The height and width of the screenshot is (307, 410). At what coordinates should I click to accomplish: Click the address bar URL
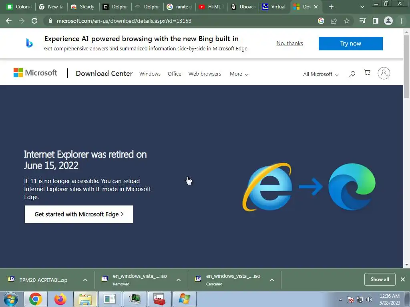coord(124,21)
